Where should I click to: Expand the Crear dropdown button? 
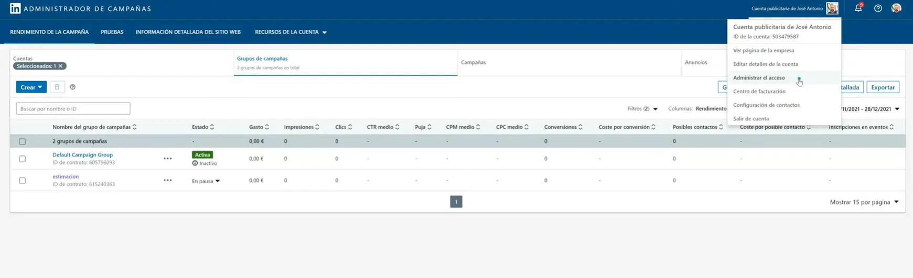(31, 87)
